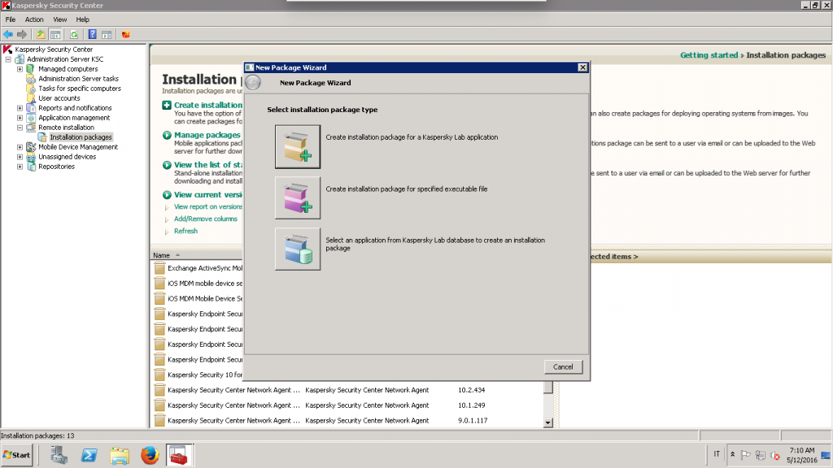Click the IT language indicator in tray
Image resolution: width=833 pixels, height=468 pixels.
pyautogui.click(x=717, y=454)
